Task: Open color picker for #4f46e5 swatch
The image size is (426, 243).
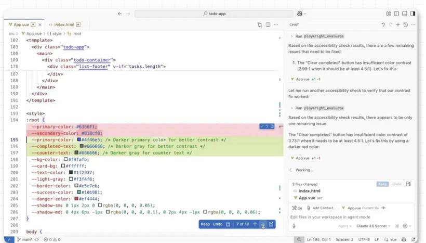Action: tap(79, 139)
